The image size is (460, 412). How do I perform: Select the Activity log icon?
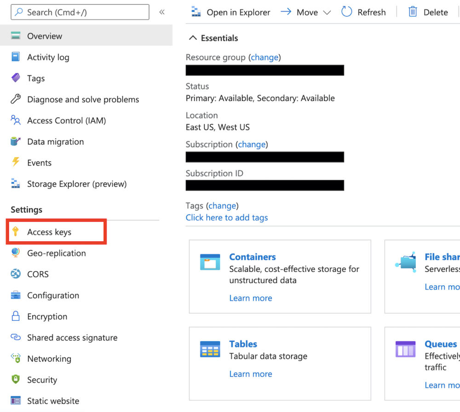(15, 57)
